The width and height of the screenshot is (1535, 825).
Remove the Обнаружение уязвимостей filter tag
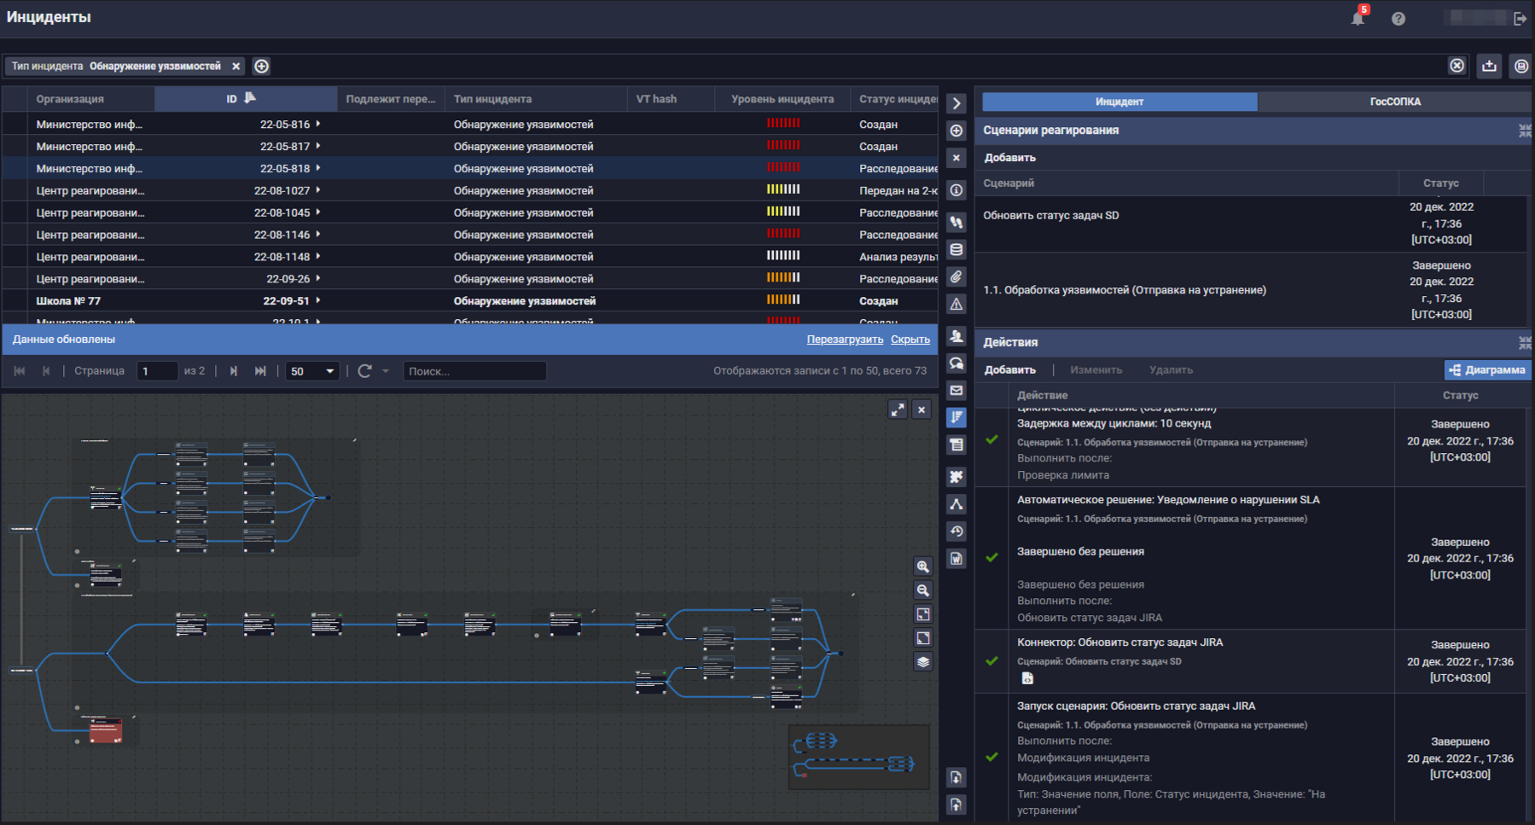click(236, 67)
